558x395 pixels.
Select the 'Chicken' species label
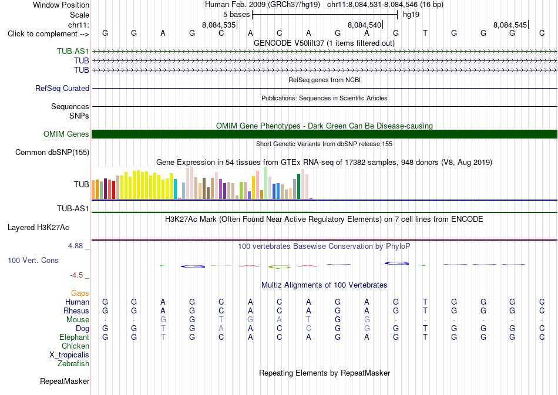click(75, 346)
